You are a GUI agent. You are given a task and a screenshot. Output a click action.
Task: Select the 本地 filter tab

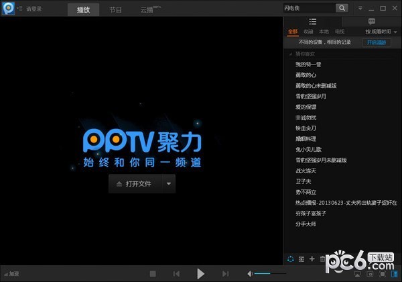point(324,32)
